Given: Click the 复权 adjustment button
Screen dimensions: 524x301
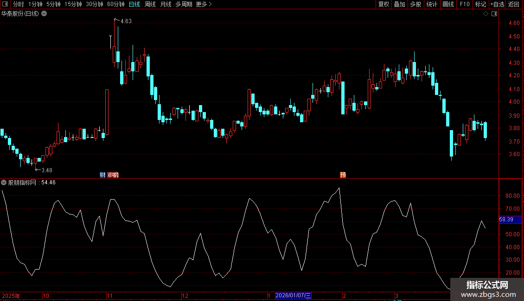Looking at the screenshot, I should tap(383, 4).
